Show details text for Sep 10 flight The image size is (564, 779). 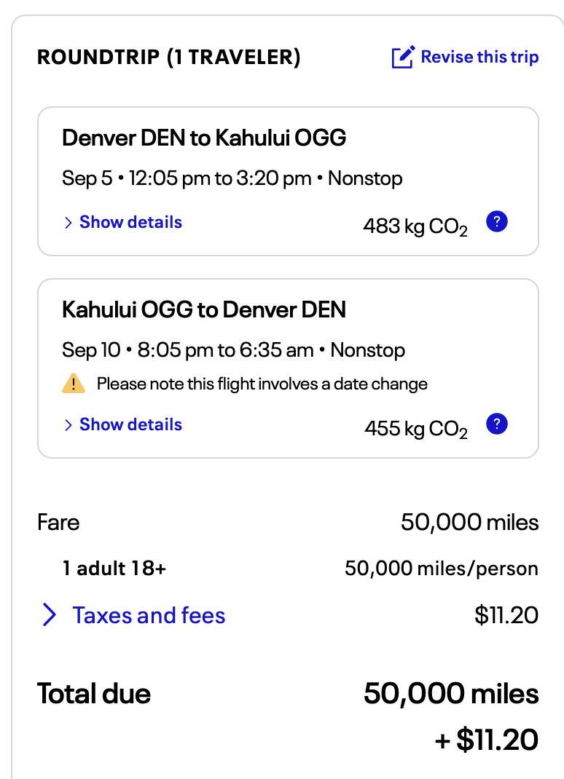point(130,424)
